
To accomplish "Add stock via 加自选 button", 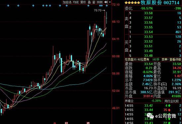I will [x=67, y=2].
